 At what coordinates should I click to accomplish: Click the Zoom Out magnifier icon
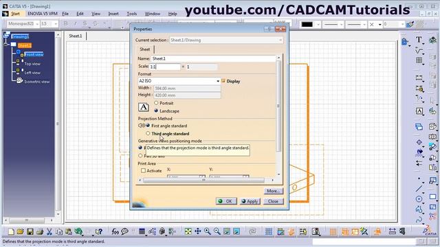[x=217, y=231]
